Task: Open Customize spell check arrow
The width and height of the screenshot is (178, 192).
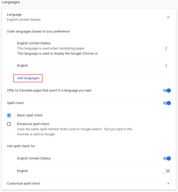Action: [168, 184]
